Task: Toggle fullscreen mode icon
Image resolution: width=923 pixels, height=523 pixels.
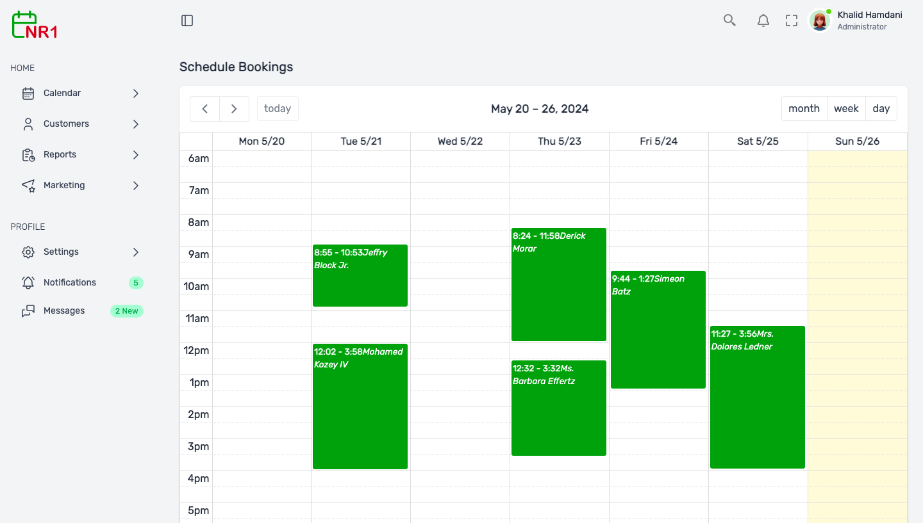Action: pyautogui.click(x=792, y=20)
